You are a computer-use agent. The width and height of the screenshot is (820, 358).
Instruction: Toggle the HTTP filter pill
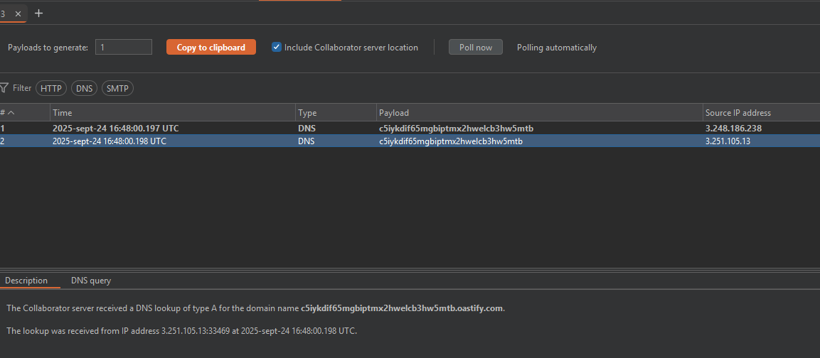(x=51, y=88)
